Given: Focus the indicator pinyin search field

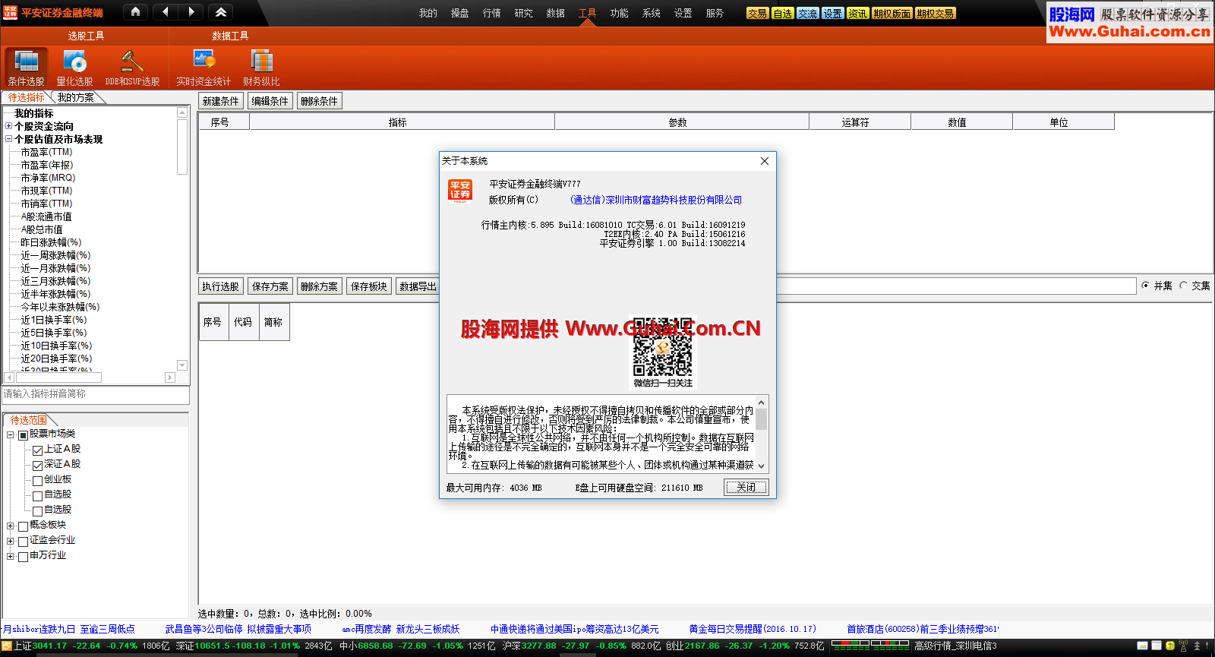Looking at the screenshot, I should point(96,394).
